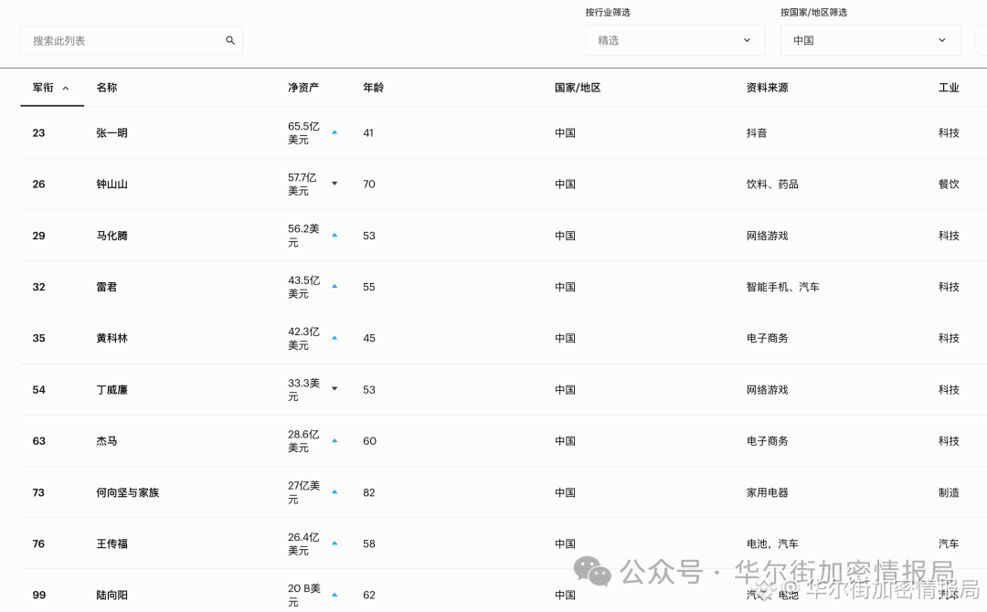Click the up arrow next to 马化腾's 56.2美元
The width and height of the screenshot is (987, 612).
pos(334,234)
